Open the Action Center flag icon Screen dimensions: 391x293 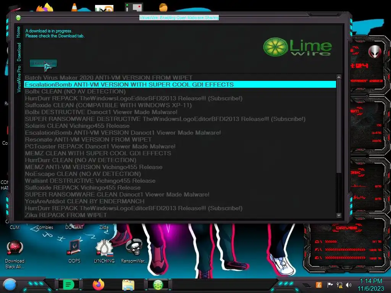pyautogui.click(x=330, y=285)
